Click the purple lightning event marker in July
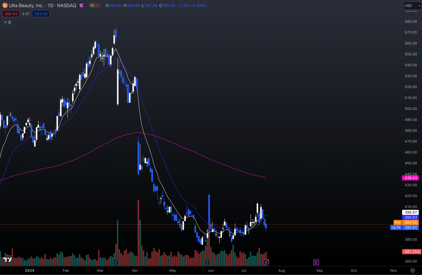The image size is (422, 275). point(266,262)
